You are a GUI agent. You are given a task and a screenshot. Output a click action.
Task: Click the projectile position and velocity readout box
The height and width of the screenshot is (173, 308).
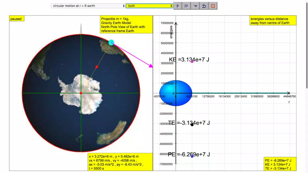click(x=120, y=162)
